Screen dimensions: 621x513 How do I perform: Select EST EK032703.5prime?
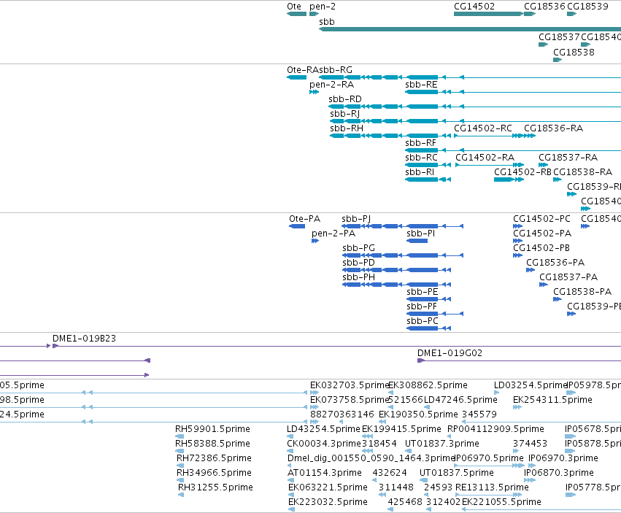pyautogui.click(x=315, y=393)
